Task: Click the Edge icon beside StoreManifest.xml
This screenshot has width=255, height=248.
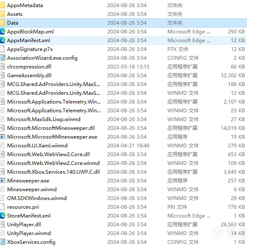Action: pyautogui.click(x=3, y=216)
